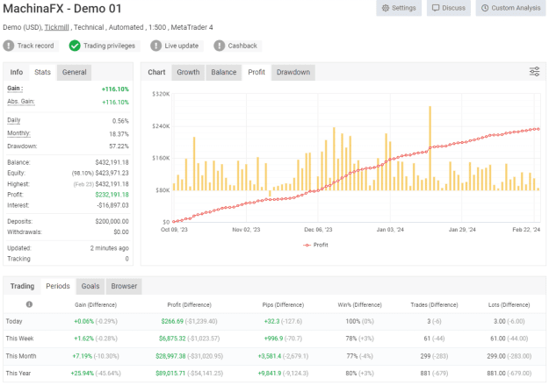Switch to the General tab
The width and height of the screenshot is (549, 385).
(x=75, y=72)
